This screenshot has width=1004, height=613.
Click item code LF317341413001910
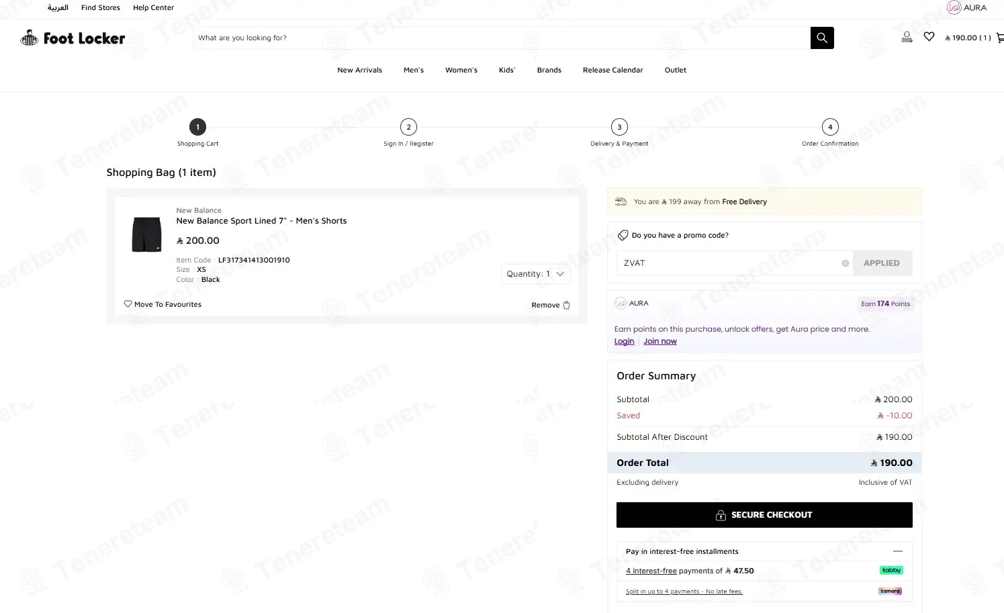254,260
